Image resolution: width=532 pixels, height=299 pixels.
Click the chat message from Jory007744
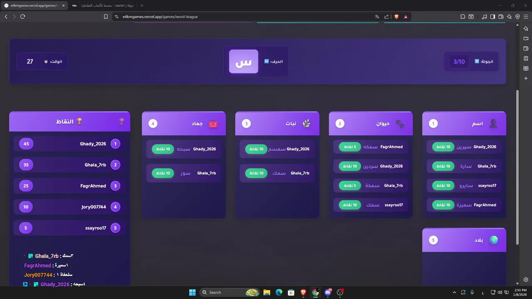click(48, 275)
